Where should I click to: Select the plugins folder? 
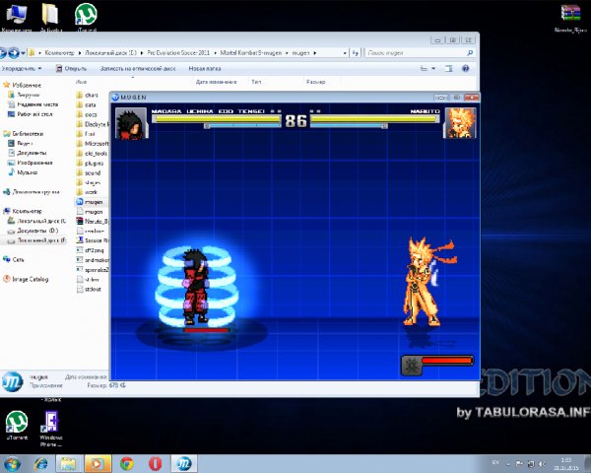pyautogui.click(x=94, y=164)
